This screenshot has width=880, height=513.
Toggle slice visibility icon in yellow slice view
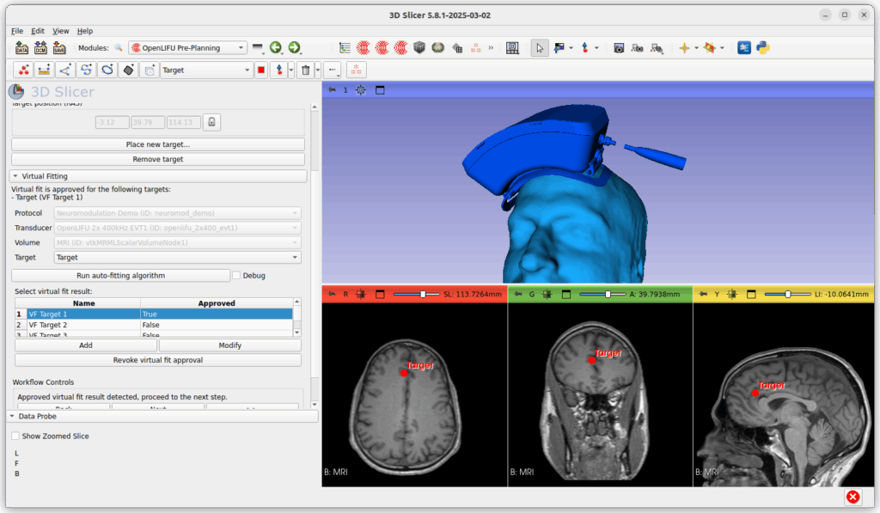[732, 294]
